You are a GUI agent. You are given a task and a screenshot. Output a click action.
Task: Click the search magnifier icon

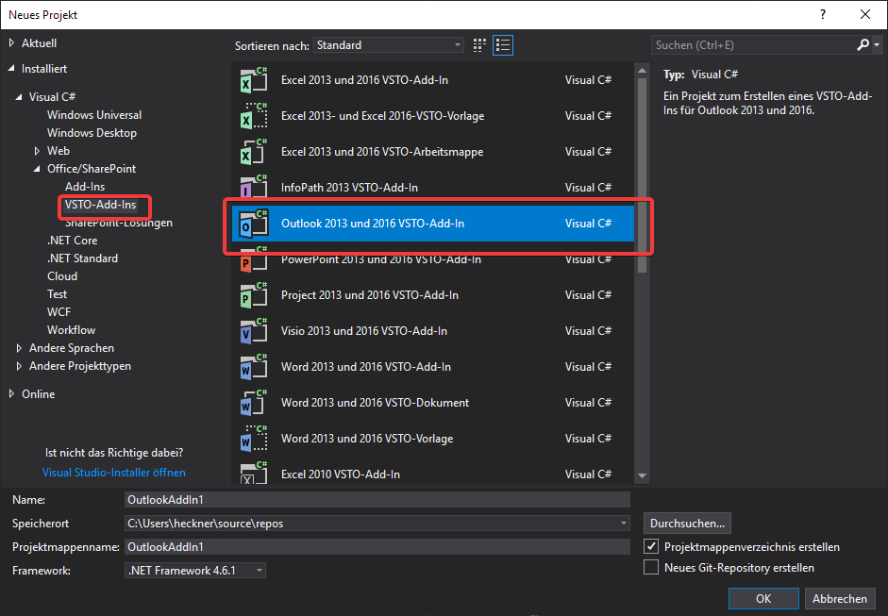[x=863, y=44]
